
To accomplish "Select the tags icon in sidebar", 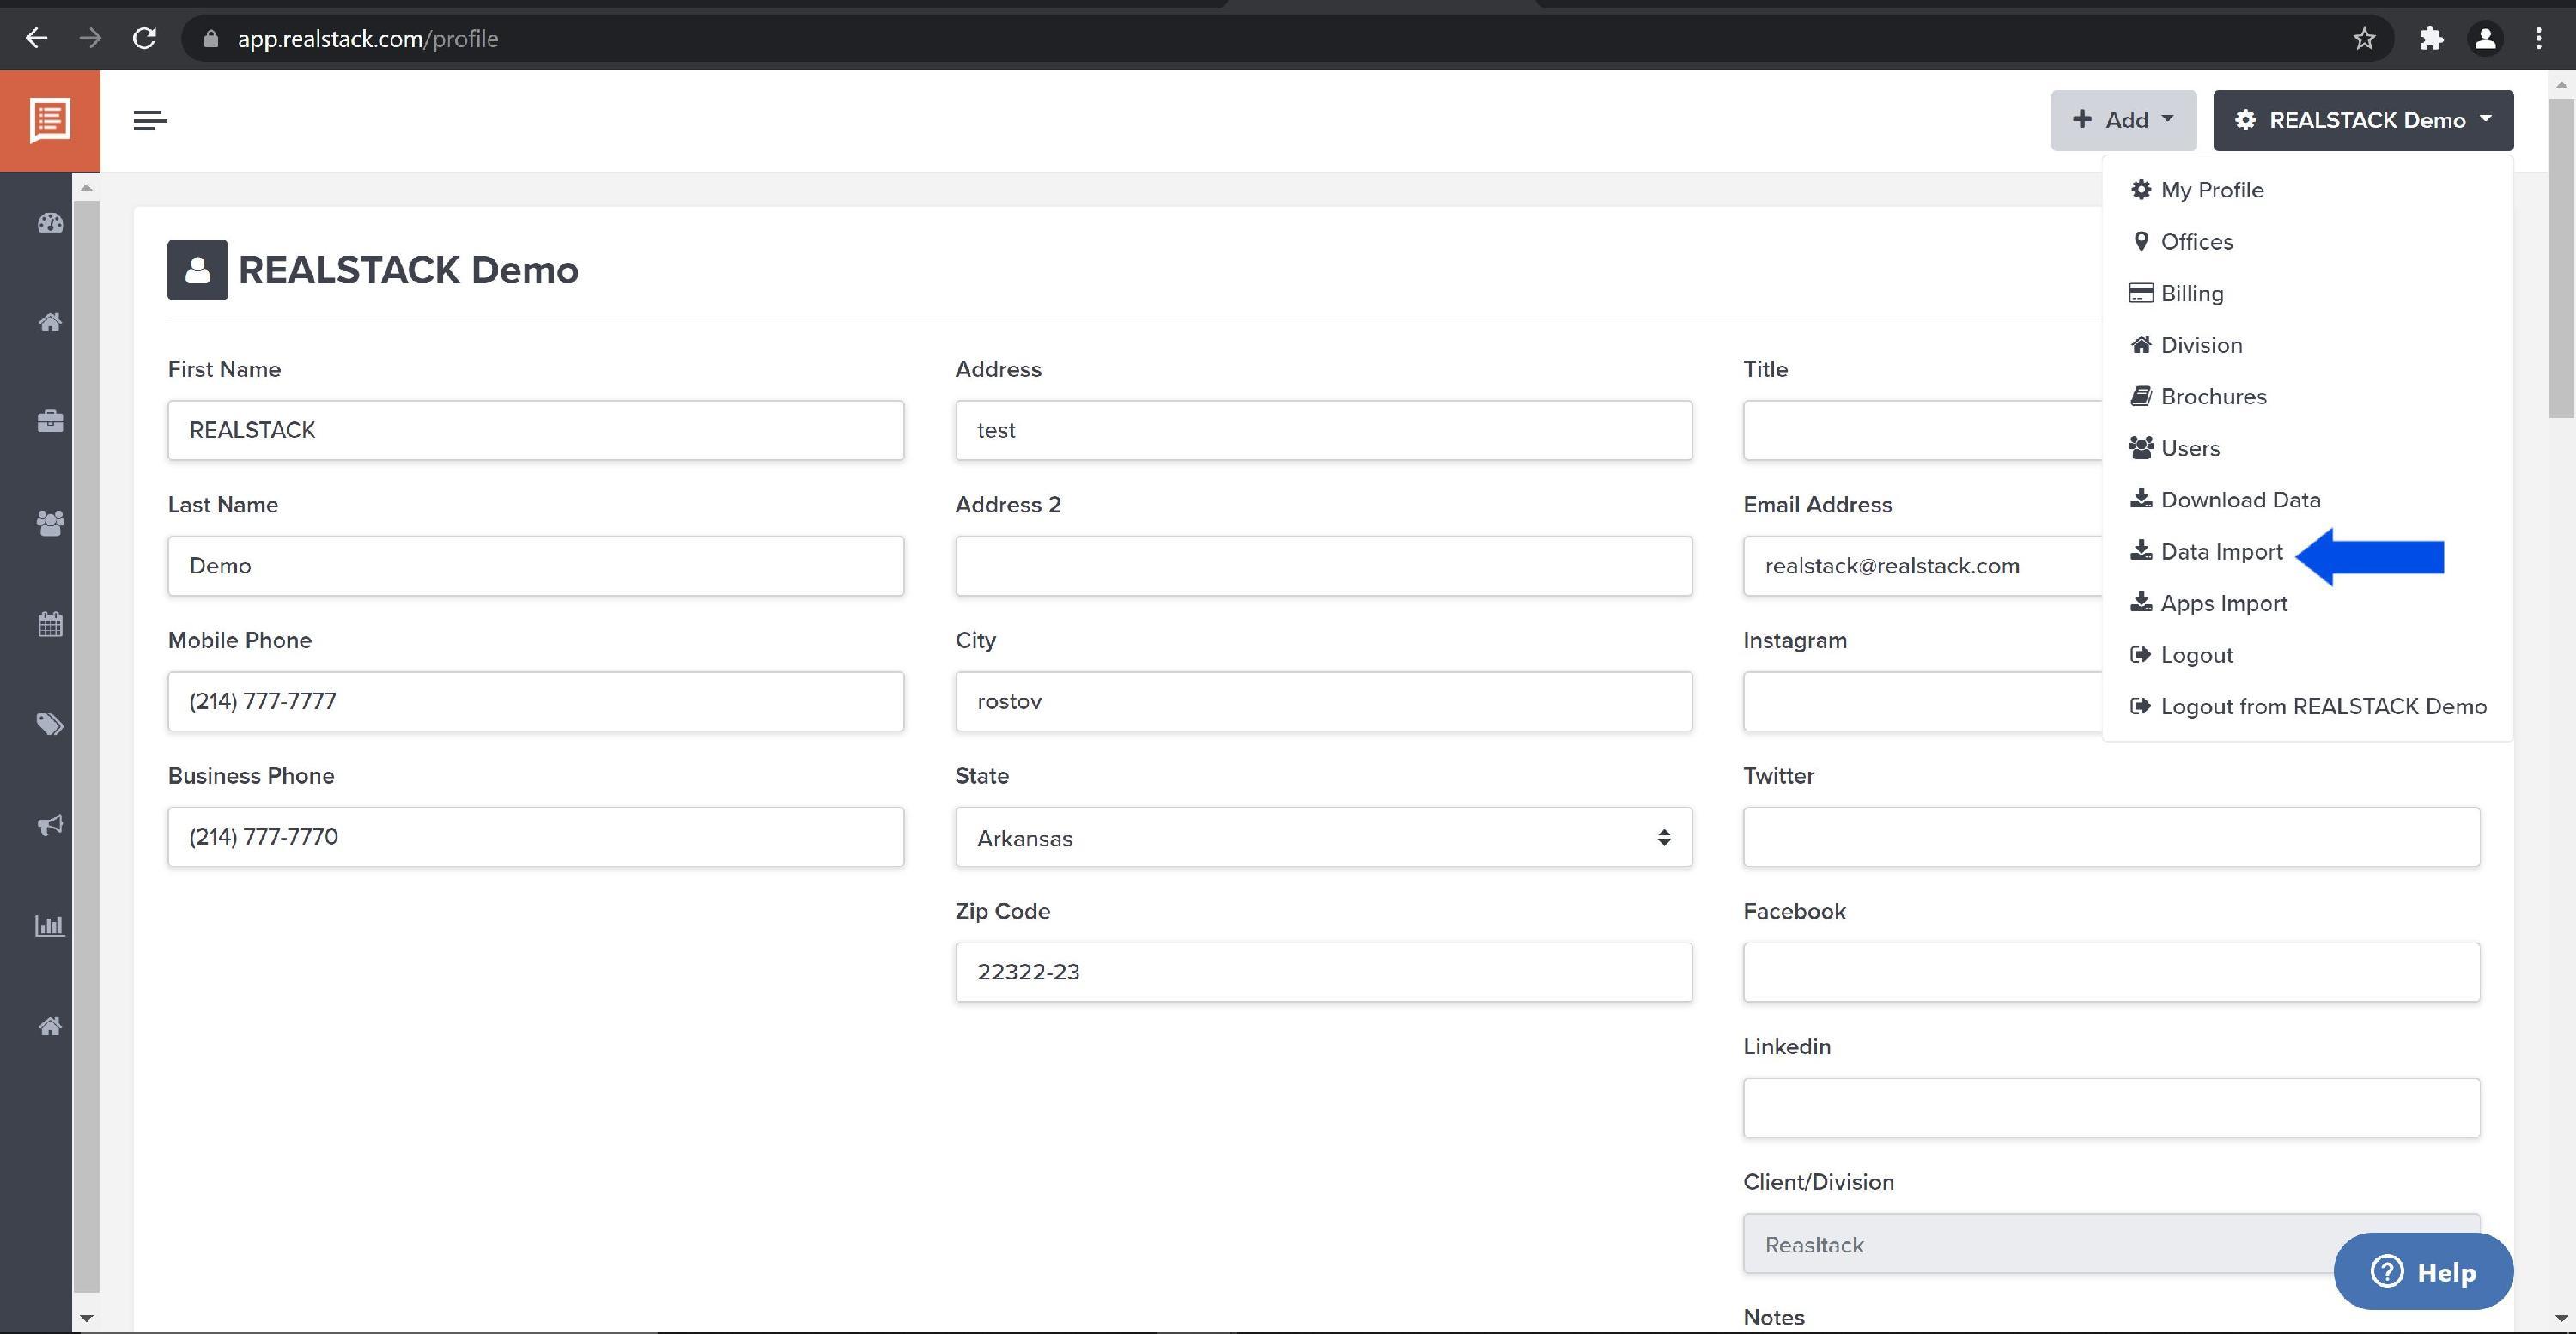I will [x=49, y=724].
